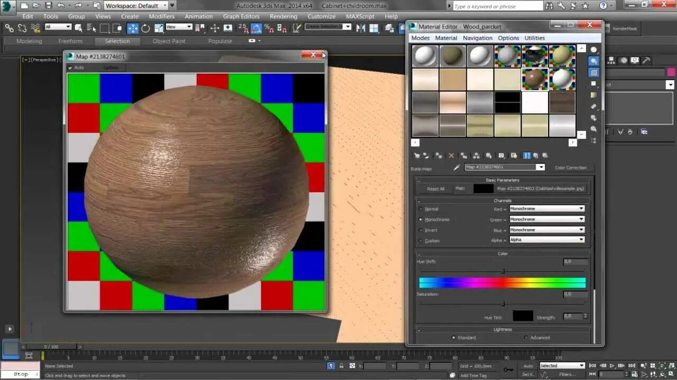Activate the Select and Move tool
The image size is (677, 380).
tap(133, 28)
